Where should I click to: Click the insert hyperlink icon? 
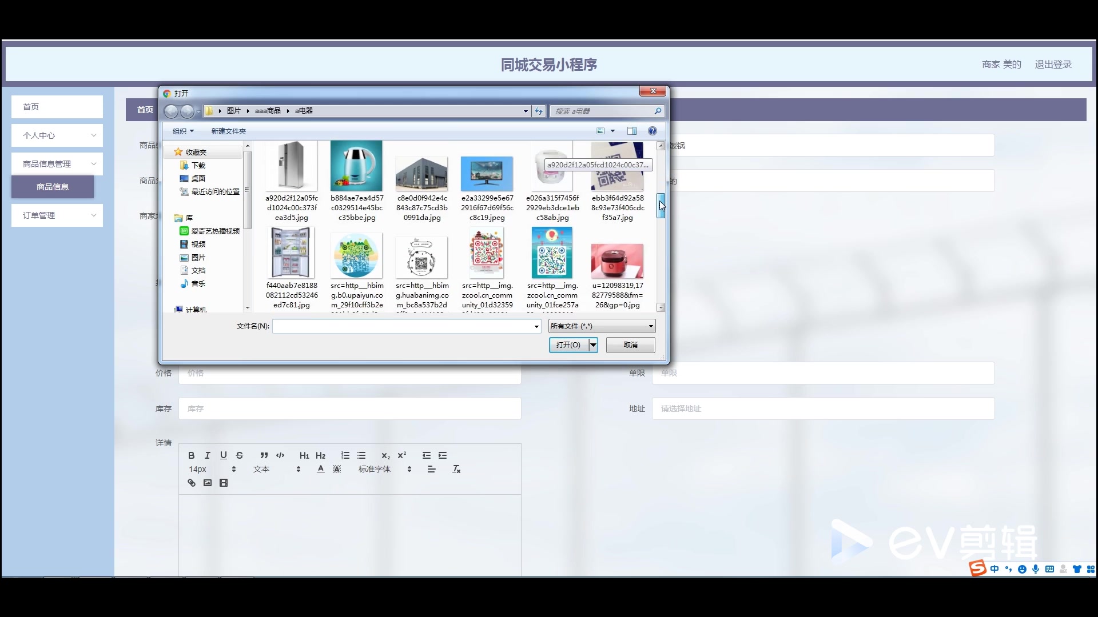click(x=192, y=483)
